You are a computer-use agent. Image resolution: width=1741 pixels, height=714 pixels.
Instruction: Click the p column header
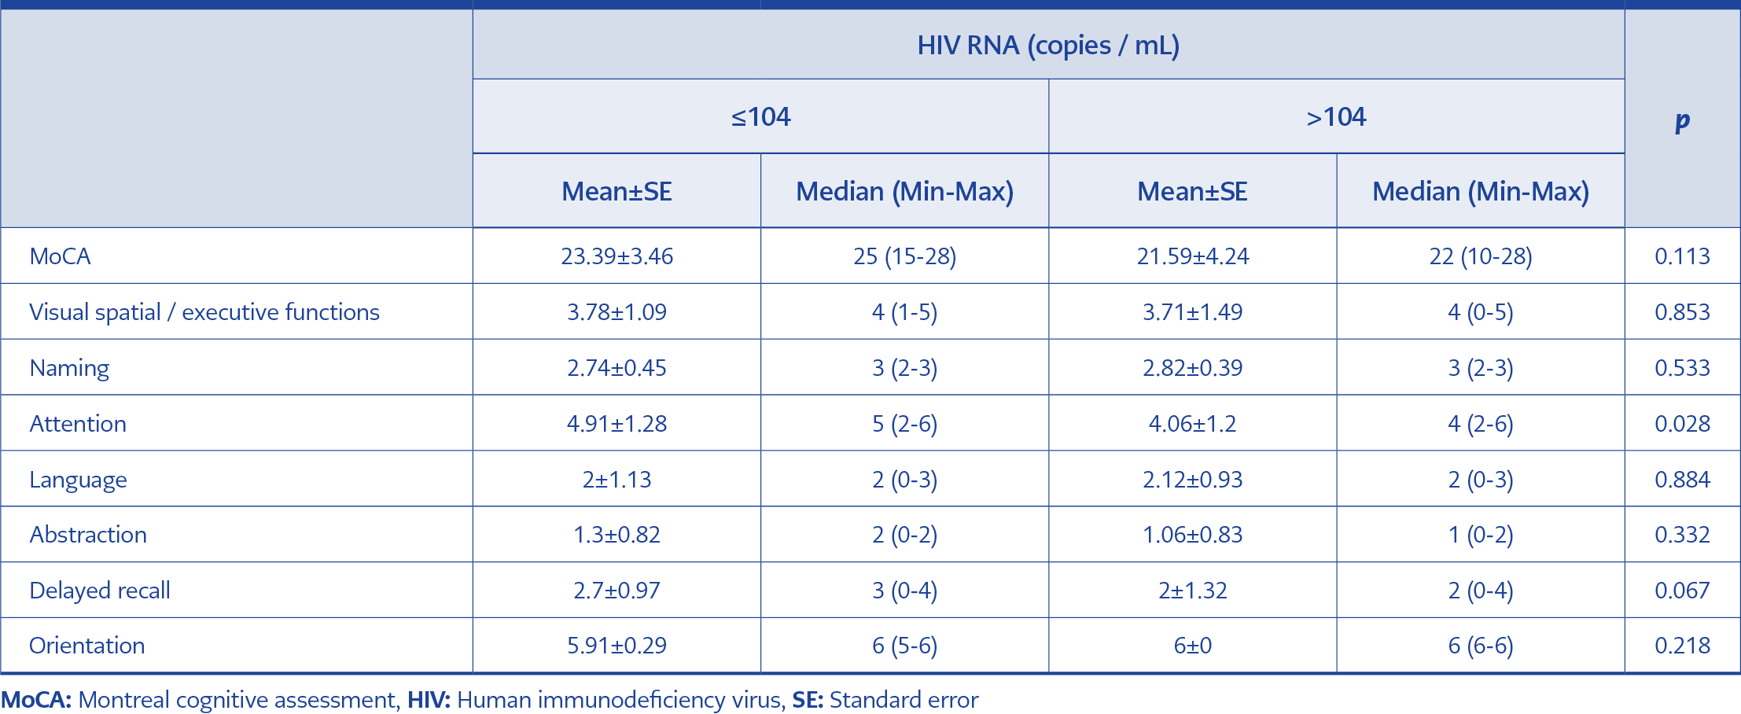1682,120
